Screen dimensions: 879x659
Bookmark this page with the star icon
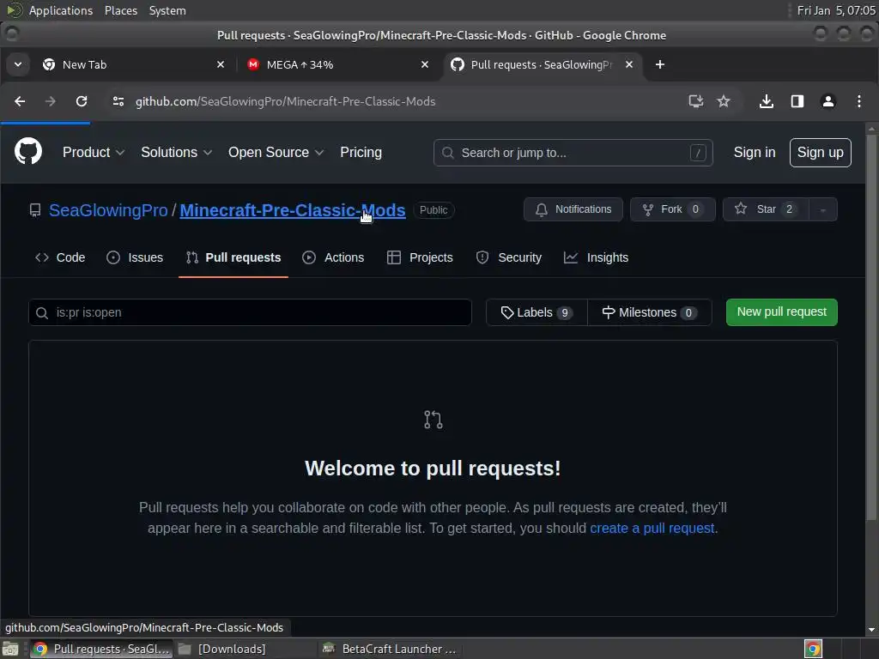724,101
